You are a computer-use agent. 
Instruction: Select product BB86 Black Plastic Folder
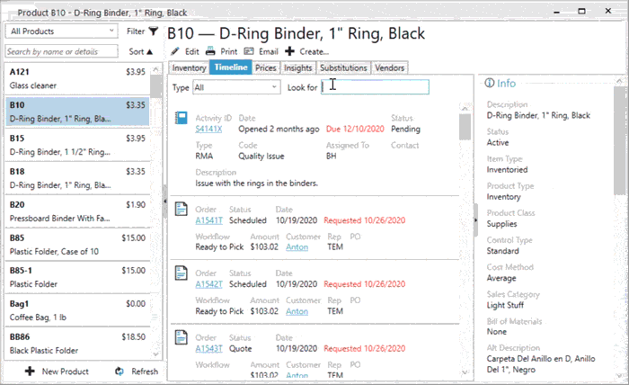tap(77, 344)
